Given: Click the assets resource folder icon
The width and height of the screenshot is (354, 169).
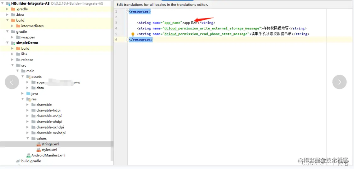Looking at the screenshot, I should click(28, 77).
